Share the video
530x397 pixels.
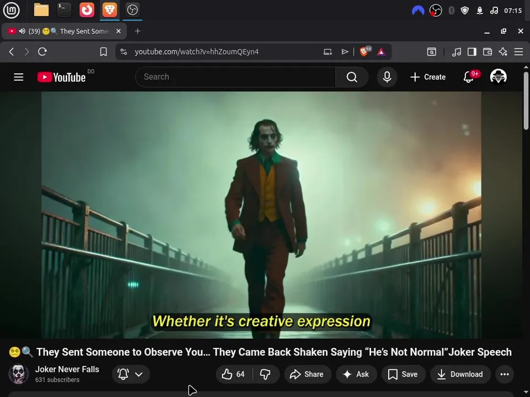click(307, 374)
